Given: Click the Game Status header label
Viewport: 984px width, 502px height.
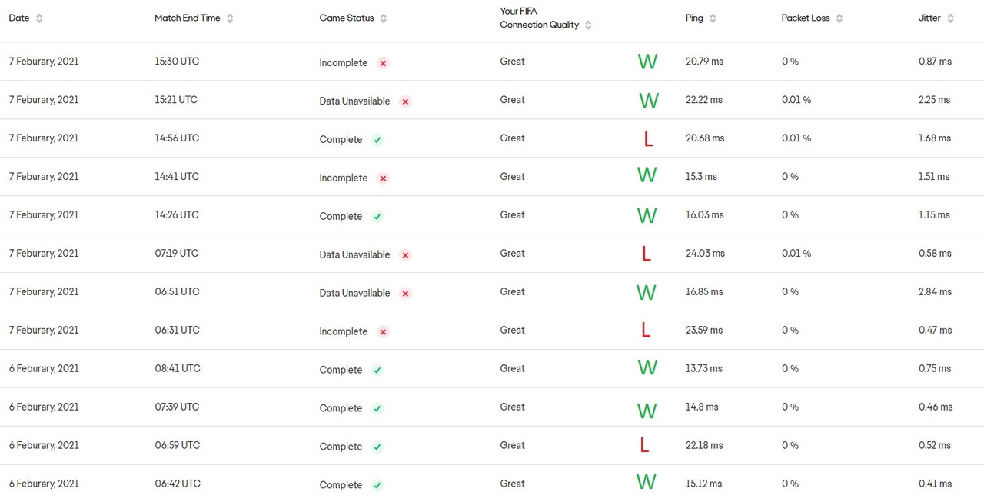Looking at the screenshot, I should tap(346, 18).
